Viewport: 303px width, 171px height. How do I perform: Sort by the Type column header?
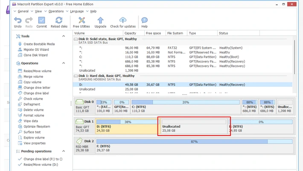pos(202,33)
